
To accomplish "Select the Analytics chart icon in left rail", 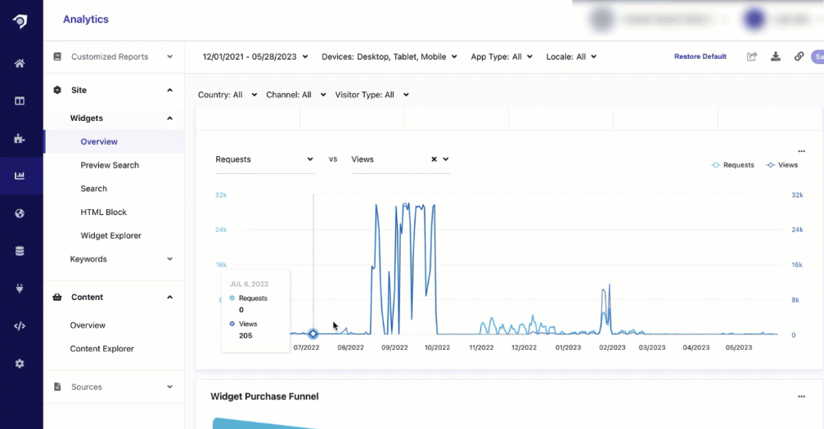I will 20,176.
